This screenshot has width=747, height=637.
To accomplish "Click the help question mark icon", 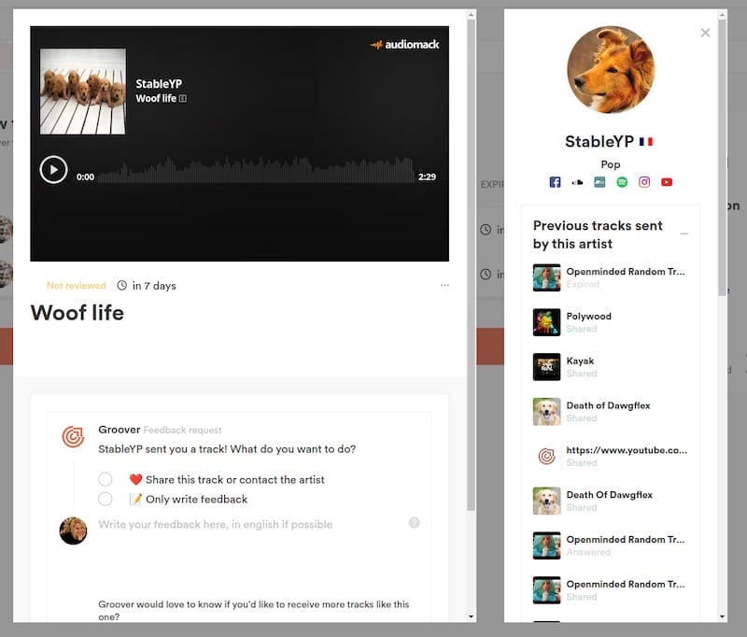I will [415, 523].
